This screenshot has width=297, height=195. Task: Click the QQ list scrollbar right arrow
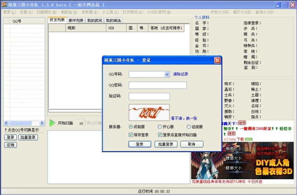click(42, 123)
